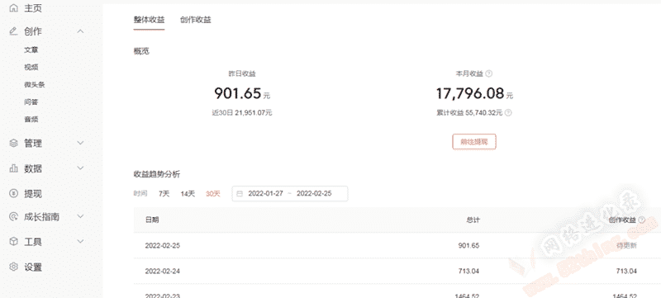Expand the 数据 menu chevron
Screen dimensions: 661x298
tap(80, 168)
